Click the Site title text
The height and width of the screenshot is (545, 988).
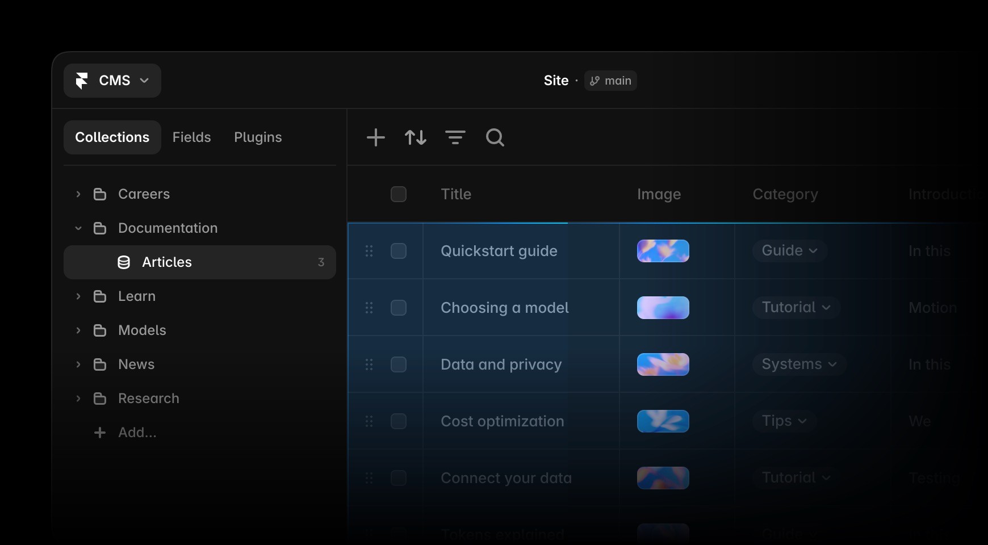point(556,81)
